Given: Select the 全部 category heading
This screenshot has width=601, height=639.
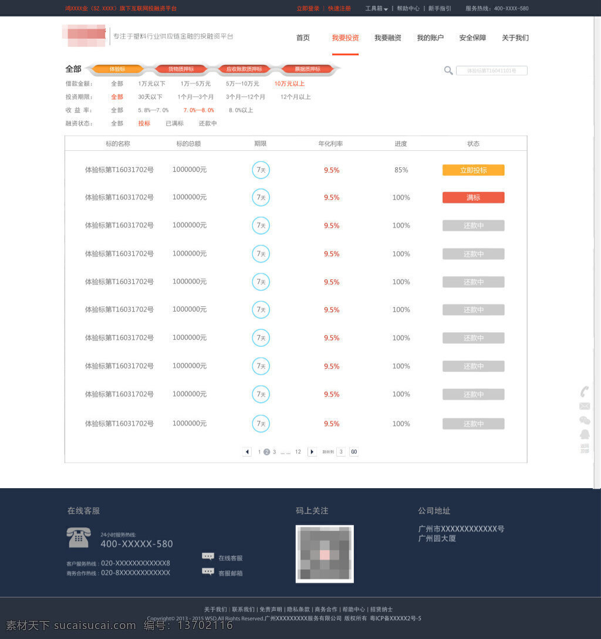Looking at the screenshot, I should click(x=73, y=69).
